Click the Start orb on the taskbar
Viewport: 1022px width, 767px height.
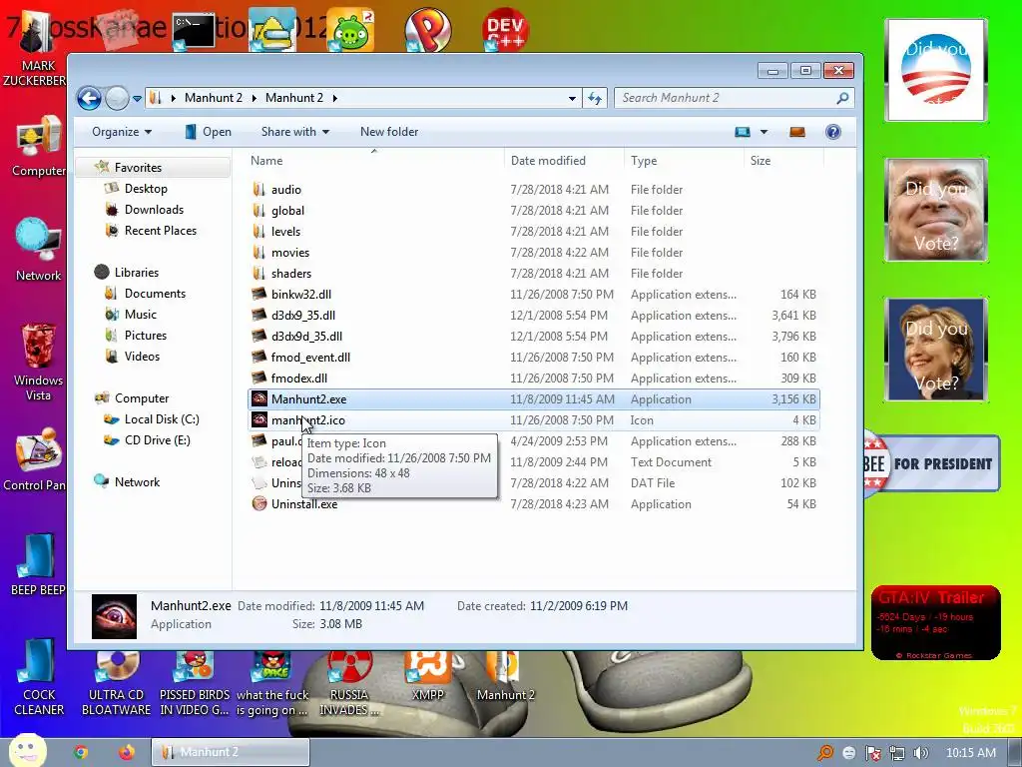click(x=27, y=751)
